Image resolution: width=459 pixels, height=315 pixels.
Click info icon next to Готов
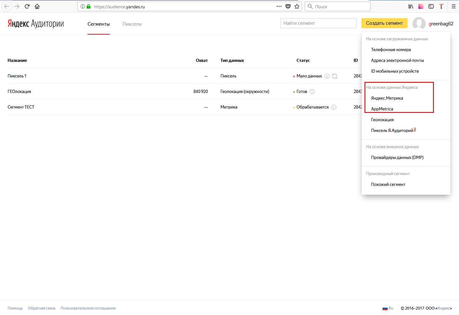[x=312, y=92]
